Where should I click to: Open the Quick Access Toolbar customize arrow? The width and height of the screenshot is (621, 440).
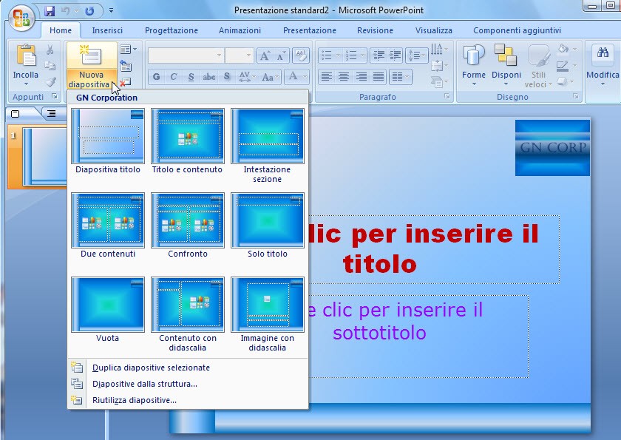(111, 11)
